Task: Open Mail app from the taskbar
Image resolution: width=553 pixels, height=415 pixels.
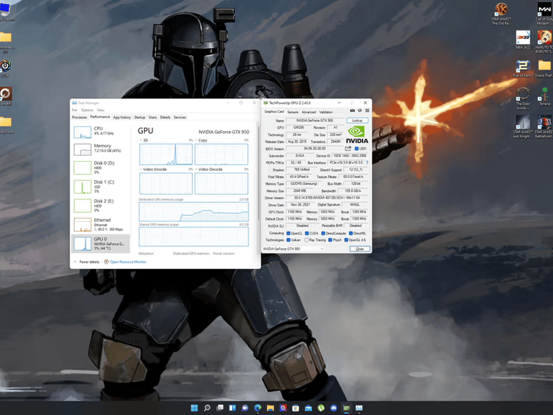Action: (x=308, y=408)
